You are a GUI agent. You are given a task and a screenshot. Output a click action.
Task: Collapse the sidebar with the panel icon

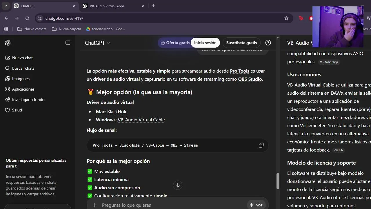[x=68, y=43]
